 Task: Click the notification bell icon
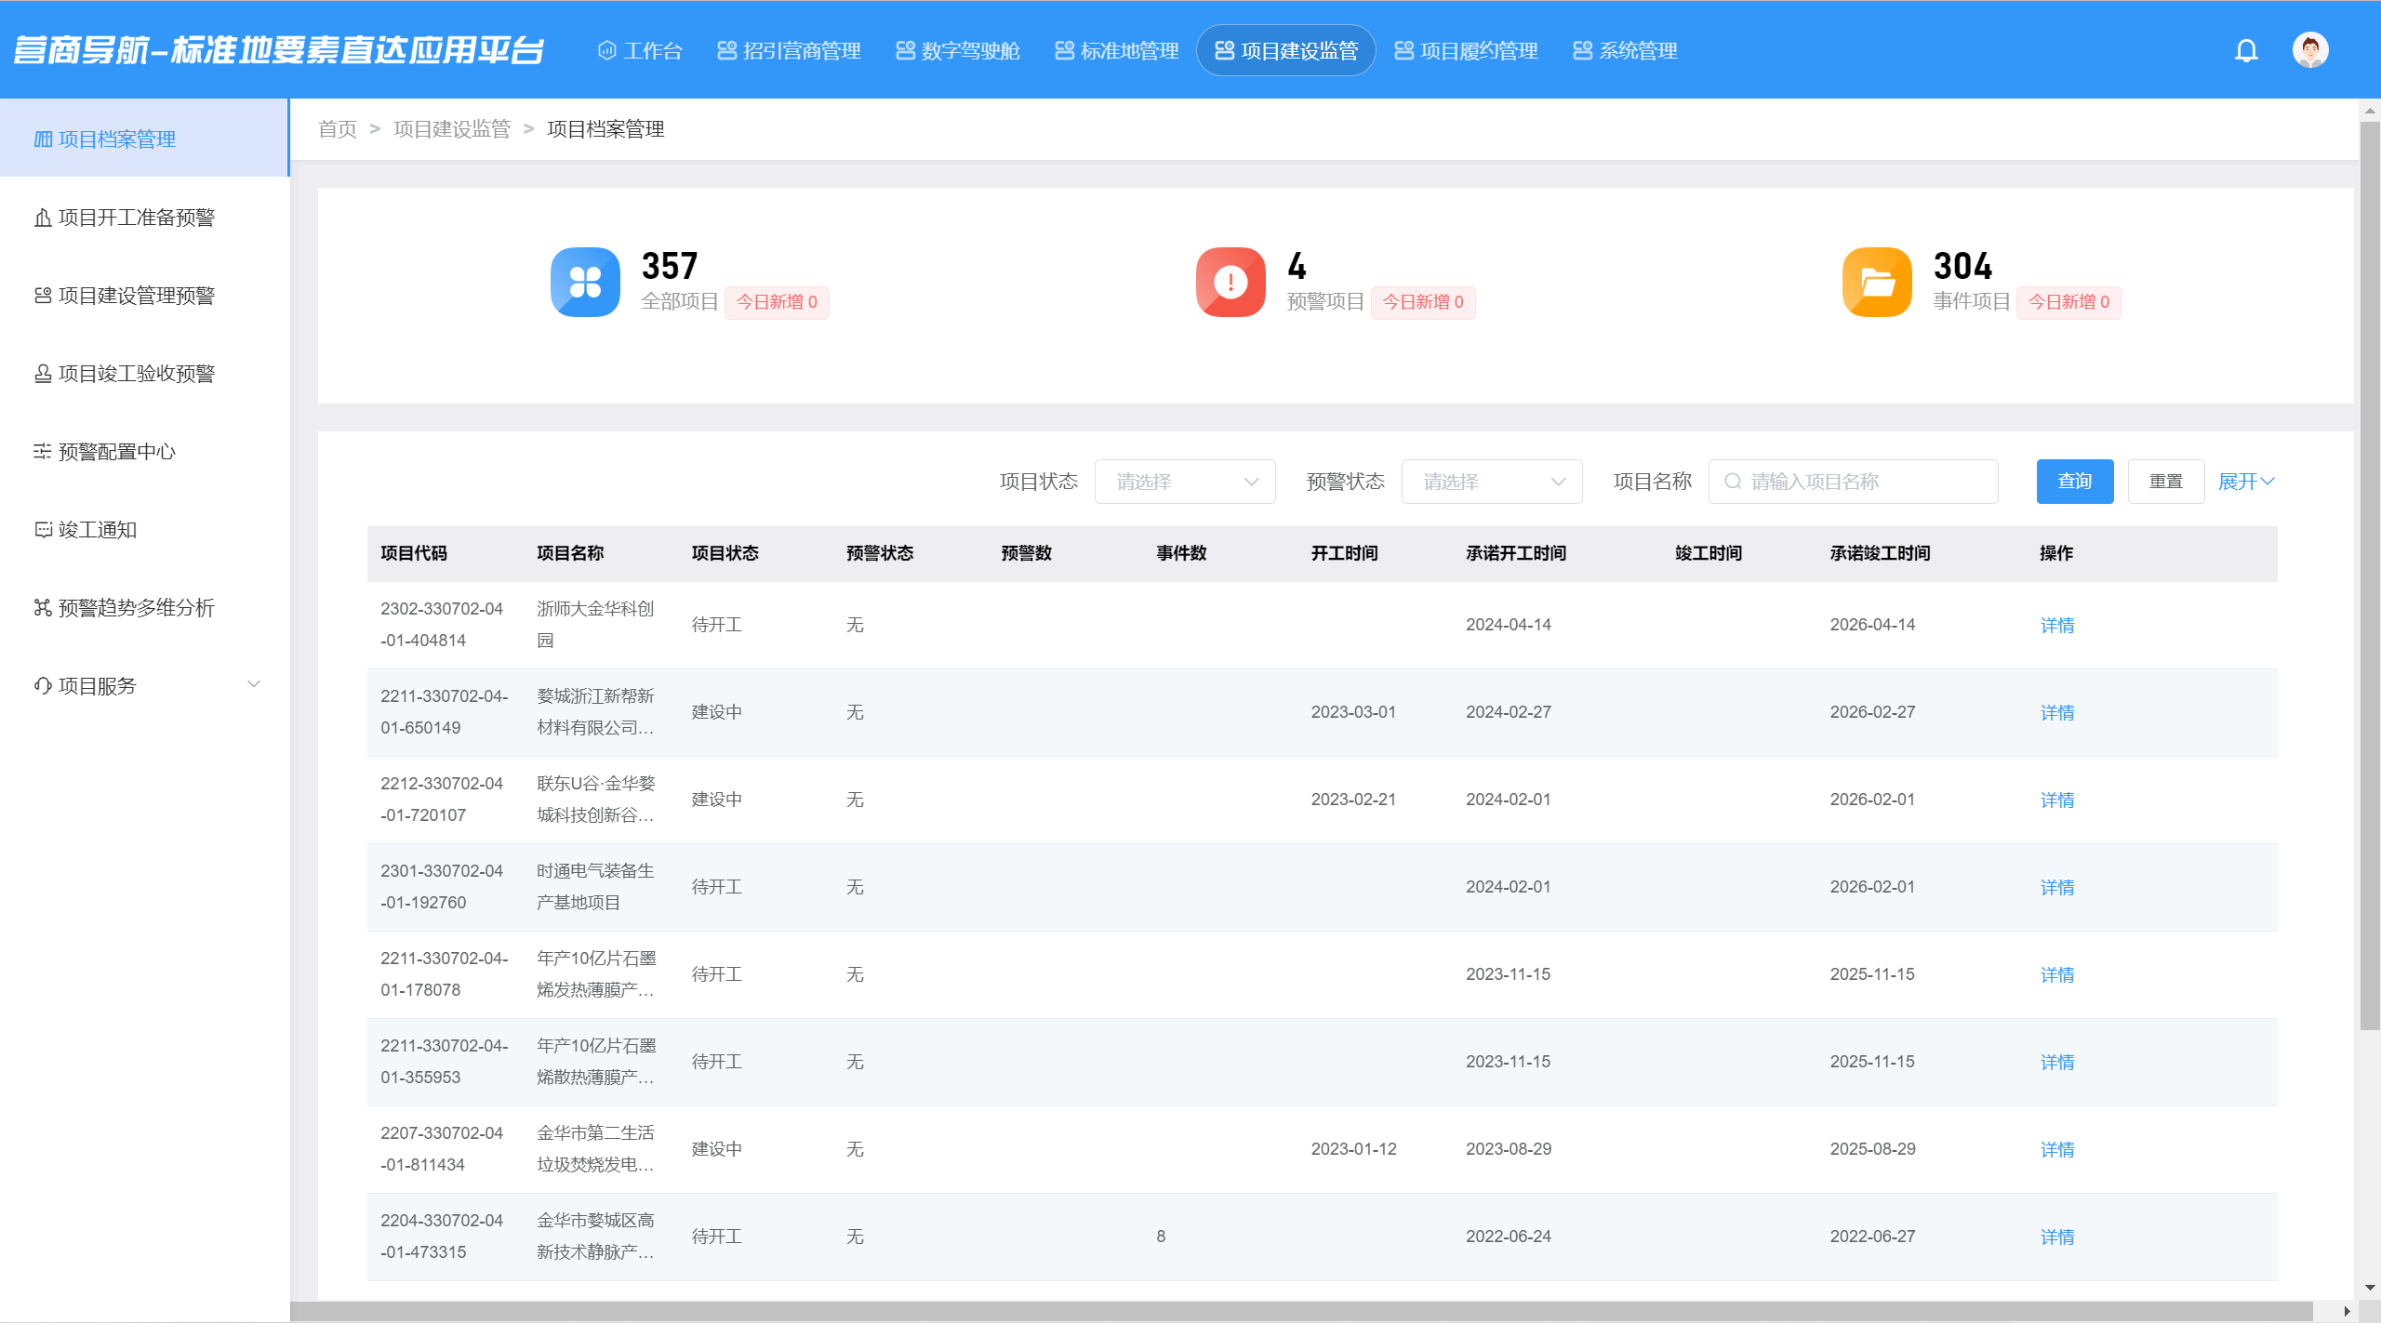point(2246,50)
